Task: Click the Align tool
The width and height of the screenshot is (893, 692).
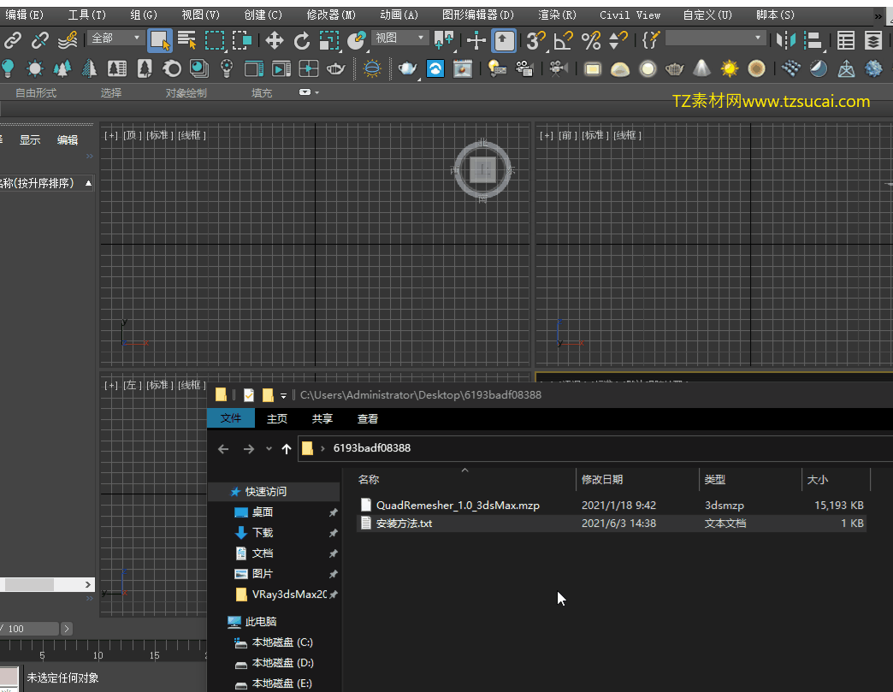Action: tap(813, 40)
